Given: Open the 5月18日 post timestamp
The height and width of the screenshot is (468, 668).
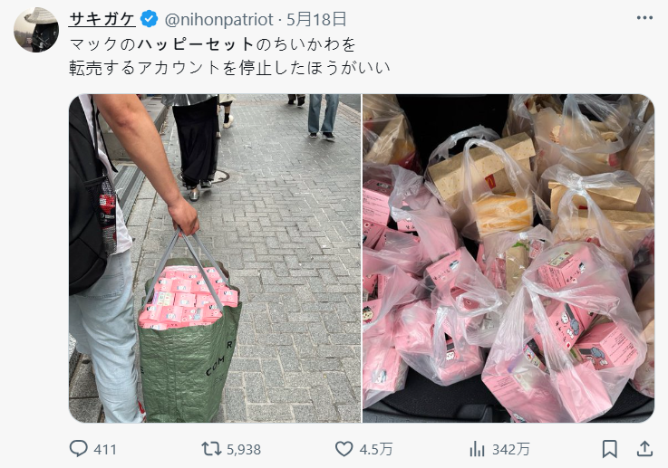Looking at the screenshot, I should (x=316, y=19).
